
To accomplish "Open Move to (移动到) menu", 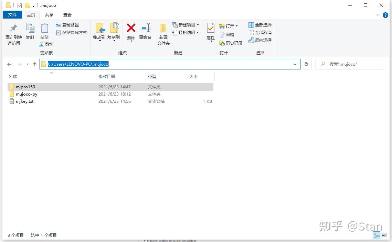I will pyautogui.click(x=99, y=32).
